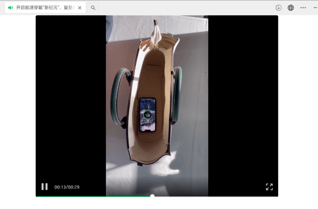Open search with the magnifier icon
The height and width of the screenshot is (209, 318).
click(x=93, y=8)
